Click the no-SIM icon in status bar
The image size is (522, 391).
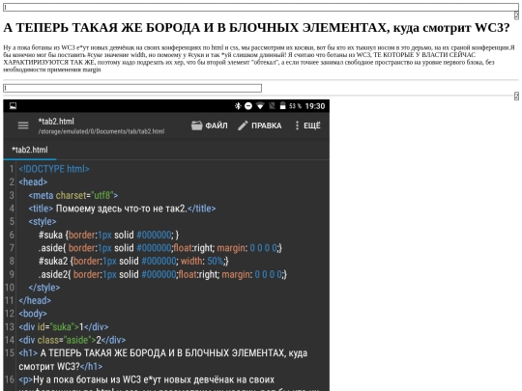pos(272,106)
